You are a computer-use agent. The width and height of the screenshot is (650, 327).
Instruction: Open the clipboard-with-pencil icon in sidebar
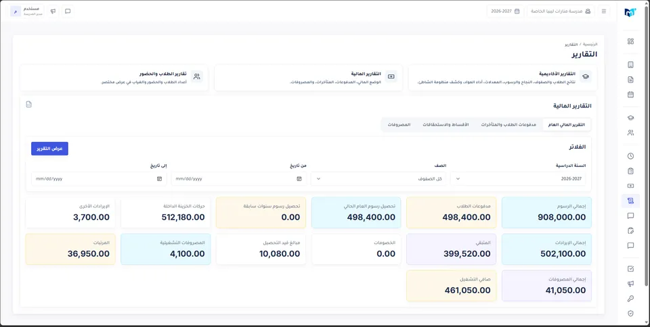(630, 230)
